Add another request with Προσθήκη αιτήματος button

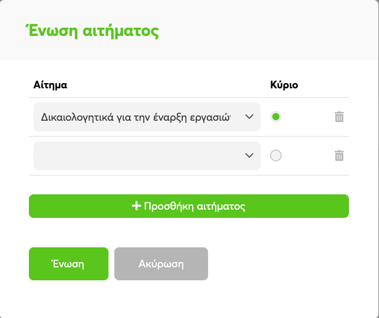189,206
